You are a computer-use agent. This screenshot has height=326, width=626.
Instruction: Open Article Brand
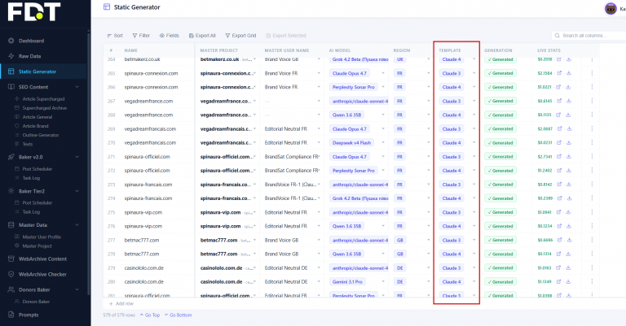point(35,126)
